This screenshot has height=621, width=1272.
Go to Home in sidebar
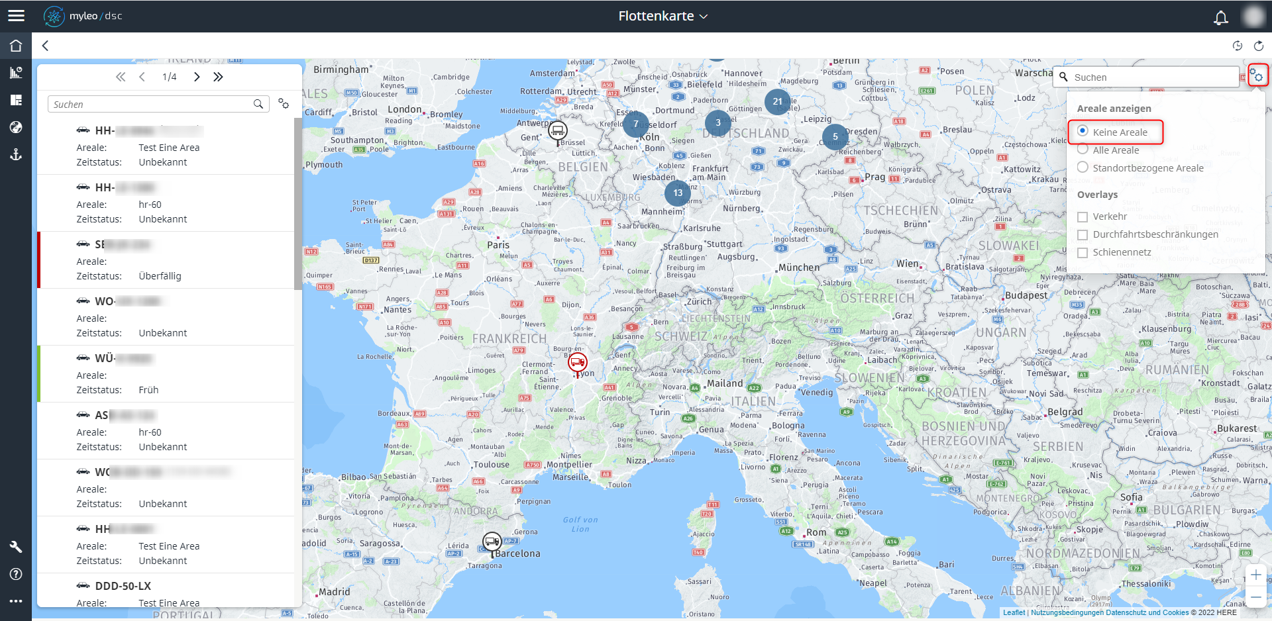click(16, 46)
